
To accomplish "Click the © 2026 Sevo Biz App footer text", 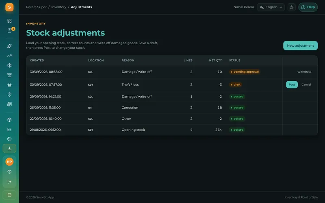I will [40, 197].
